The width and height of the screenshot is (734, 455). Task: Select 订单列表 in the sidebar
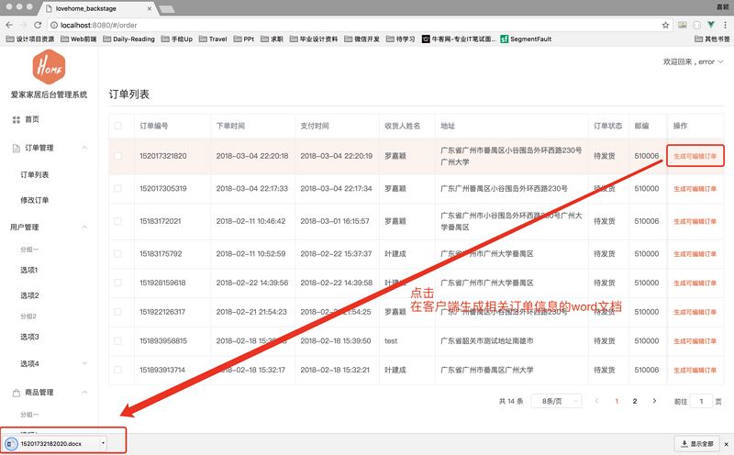click(35, 174)
